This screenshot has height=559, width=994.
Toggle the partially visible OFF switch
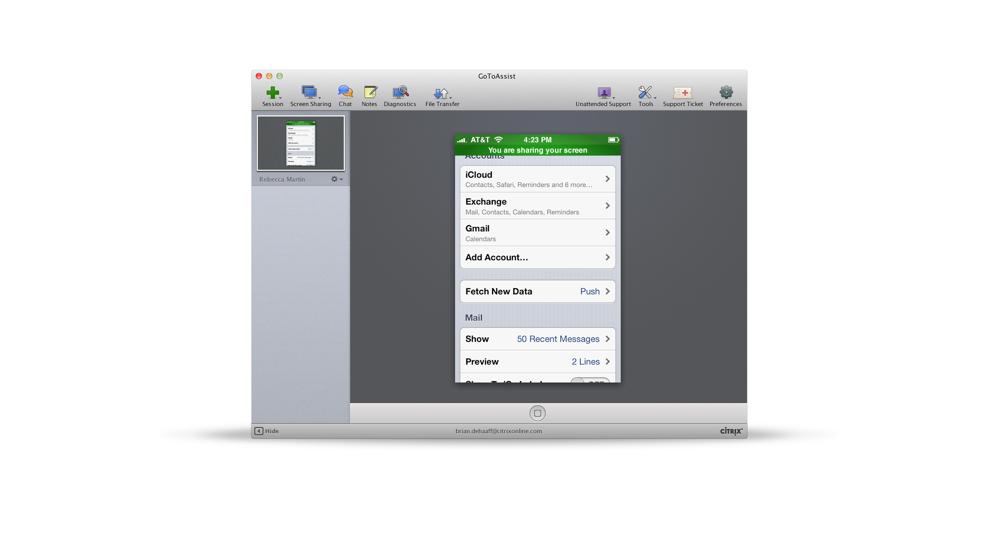click(x=590, y=380)
